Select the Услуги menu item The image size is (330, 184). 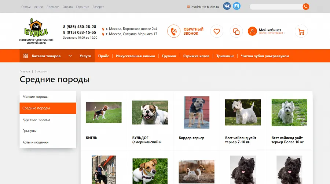click(x=85, y=56)
